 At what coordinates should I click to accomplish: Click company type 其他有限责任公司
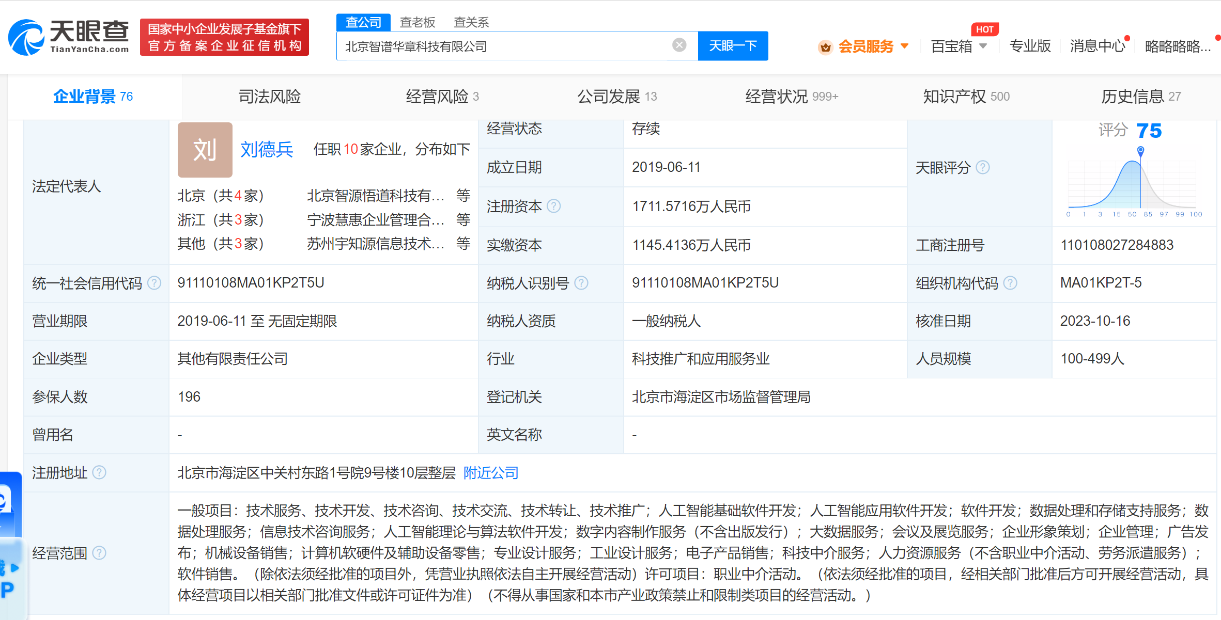point(233,359)
